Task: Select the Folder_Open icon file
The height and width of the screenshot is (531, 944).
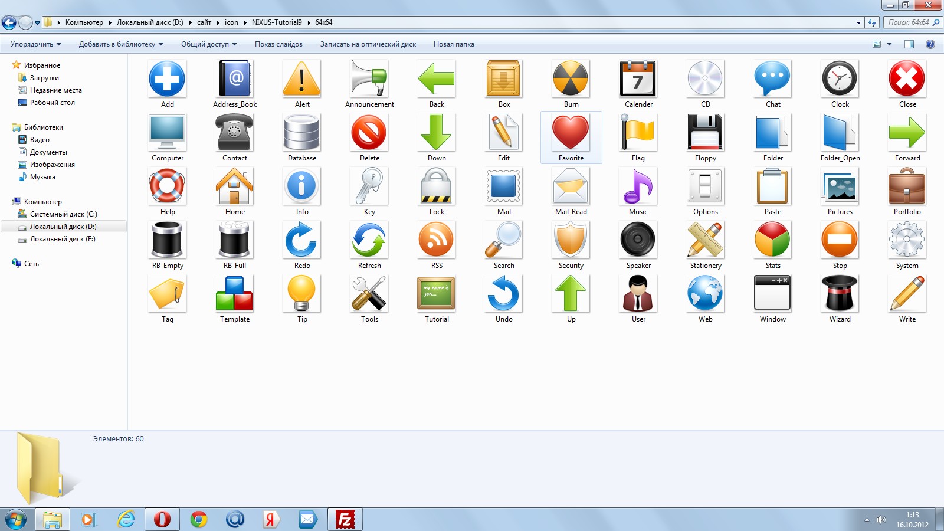Action: pyautogui.click(x=840, y=138)
